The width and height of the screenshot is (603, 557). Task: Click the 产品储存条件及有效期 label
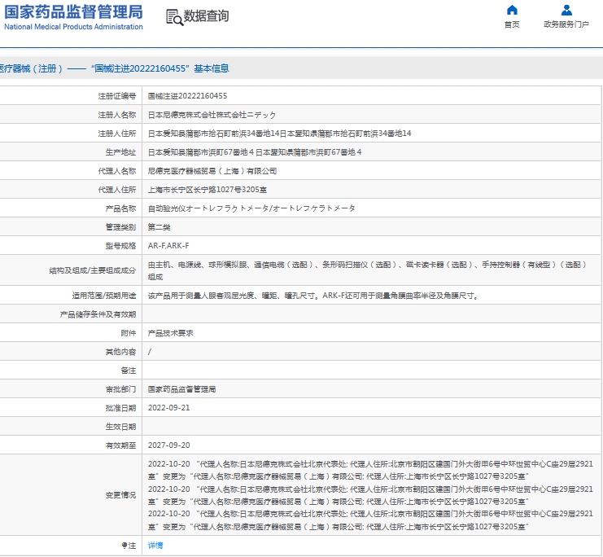[x=98, y=314]
